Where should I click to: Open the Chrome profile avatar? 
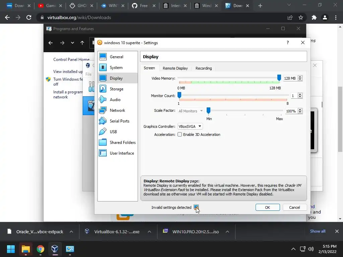[325, 17]
